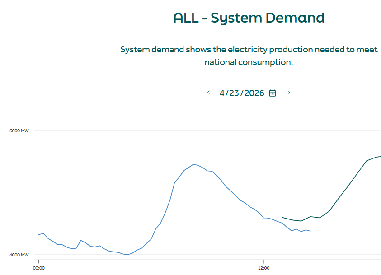Image resolution: width=381 pixels, height=275 pixels.
Task: Go to the next day arrow
Action: 289,93
